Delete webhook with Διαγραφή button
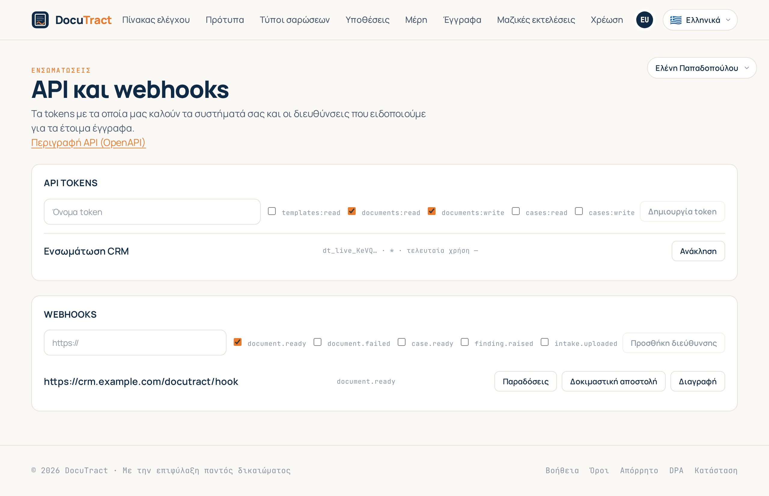The image size is (769, 496). [x=698, y=381]
